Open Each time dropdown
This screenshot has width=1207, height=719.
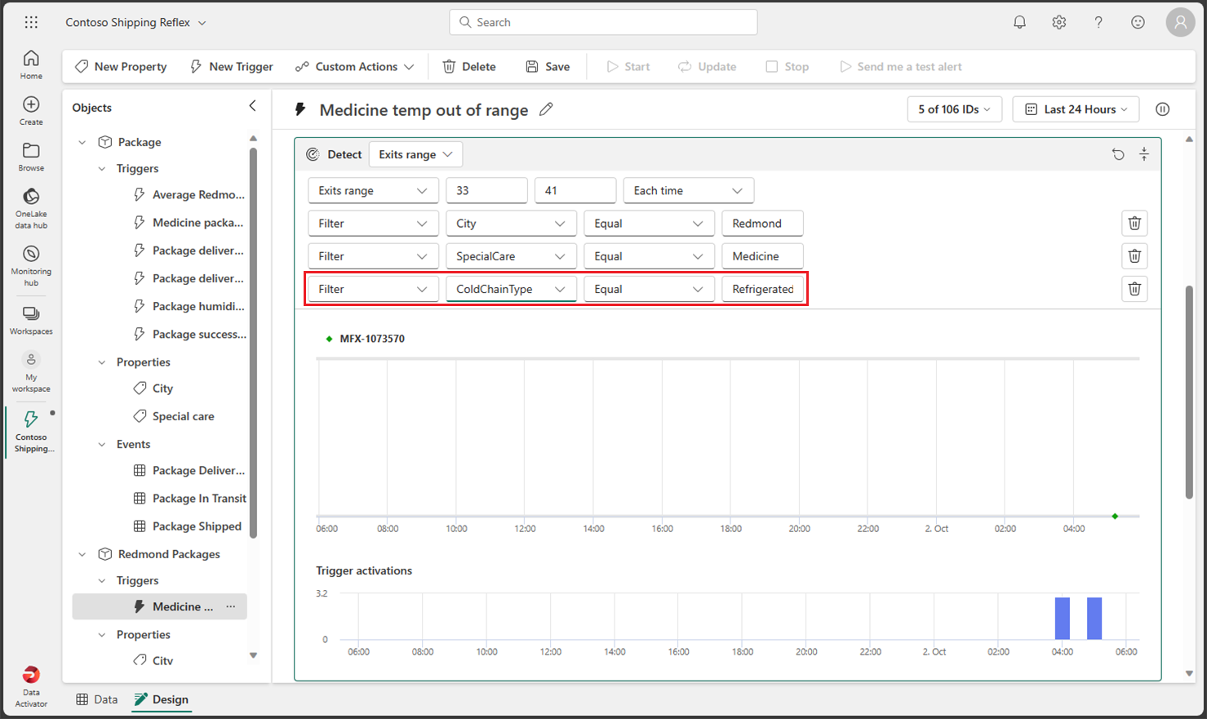click(688, 191)
